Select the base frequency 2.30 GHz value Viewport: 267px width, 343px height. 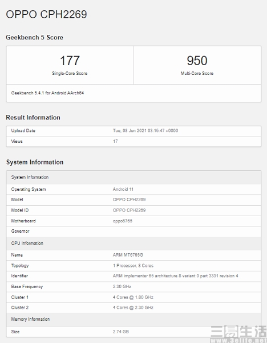point(122,286)
